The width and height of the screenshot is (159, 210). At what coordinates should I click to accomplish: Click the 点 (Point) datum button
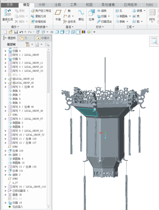[x=67, y=16]
